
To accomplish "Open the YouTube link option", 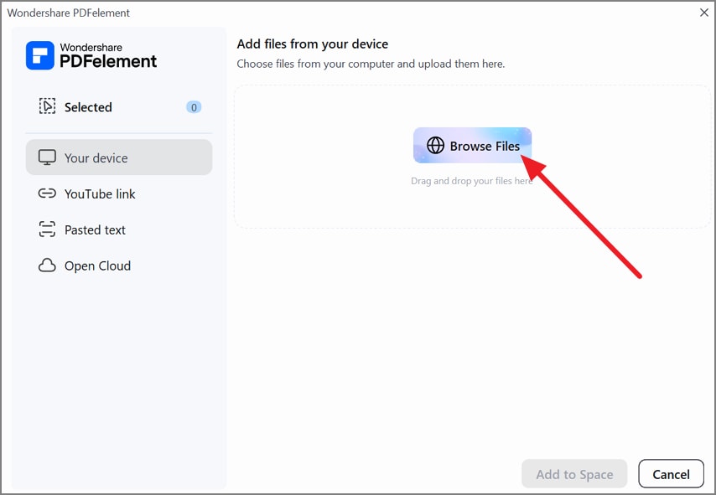I will click(119, 193).
